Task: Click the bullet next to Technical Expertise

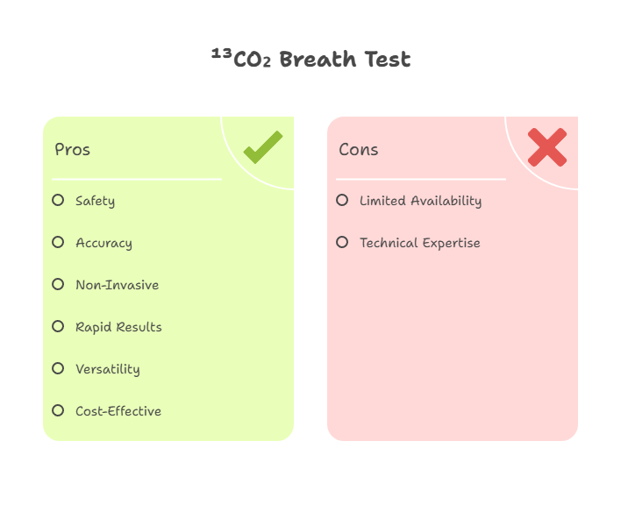Action: [x=342, y=242]
